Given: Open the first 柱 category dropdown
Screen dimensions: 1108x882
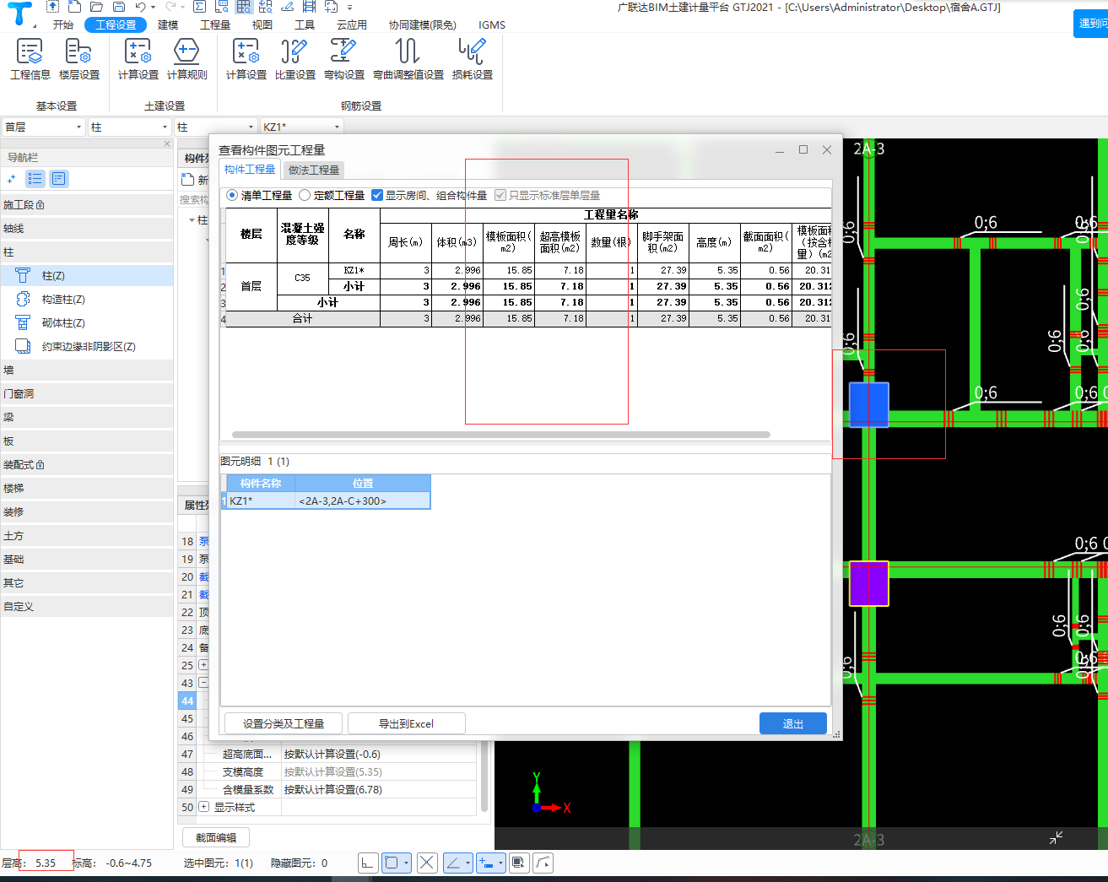Looking at the screenshot, I should (x=130, y=127).
